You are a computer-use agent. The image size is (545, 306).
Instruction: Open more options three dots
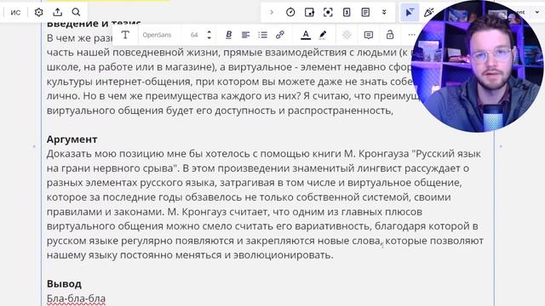(x=411, y=35)
